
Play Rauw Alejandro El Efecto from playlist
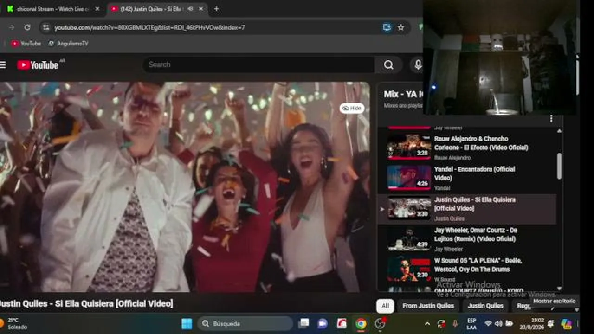409,147
